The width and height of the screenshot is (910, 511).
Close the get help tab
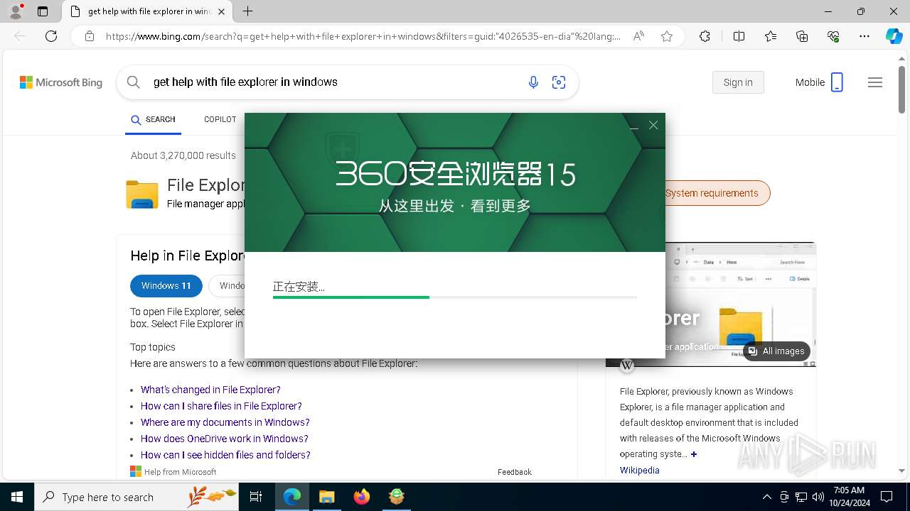[221, 11]
